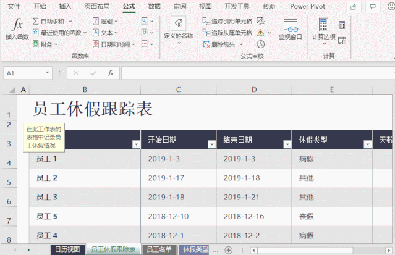
Task: Switch to the 页面布局 ribbon tab
Action: (97, 7)
